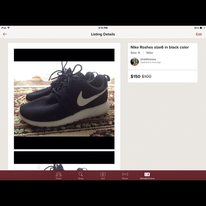206x206 pixels.
Task: Tap the seller avatar photo
Action: [135, 61]
